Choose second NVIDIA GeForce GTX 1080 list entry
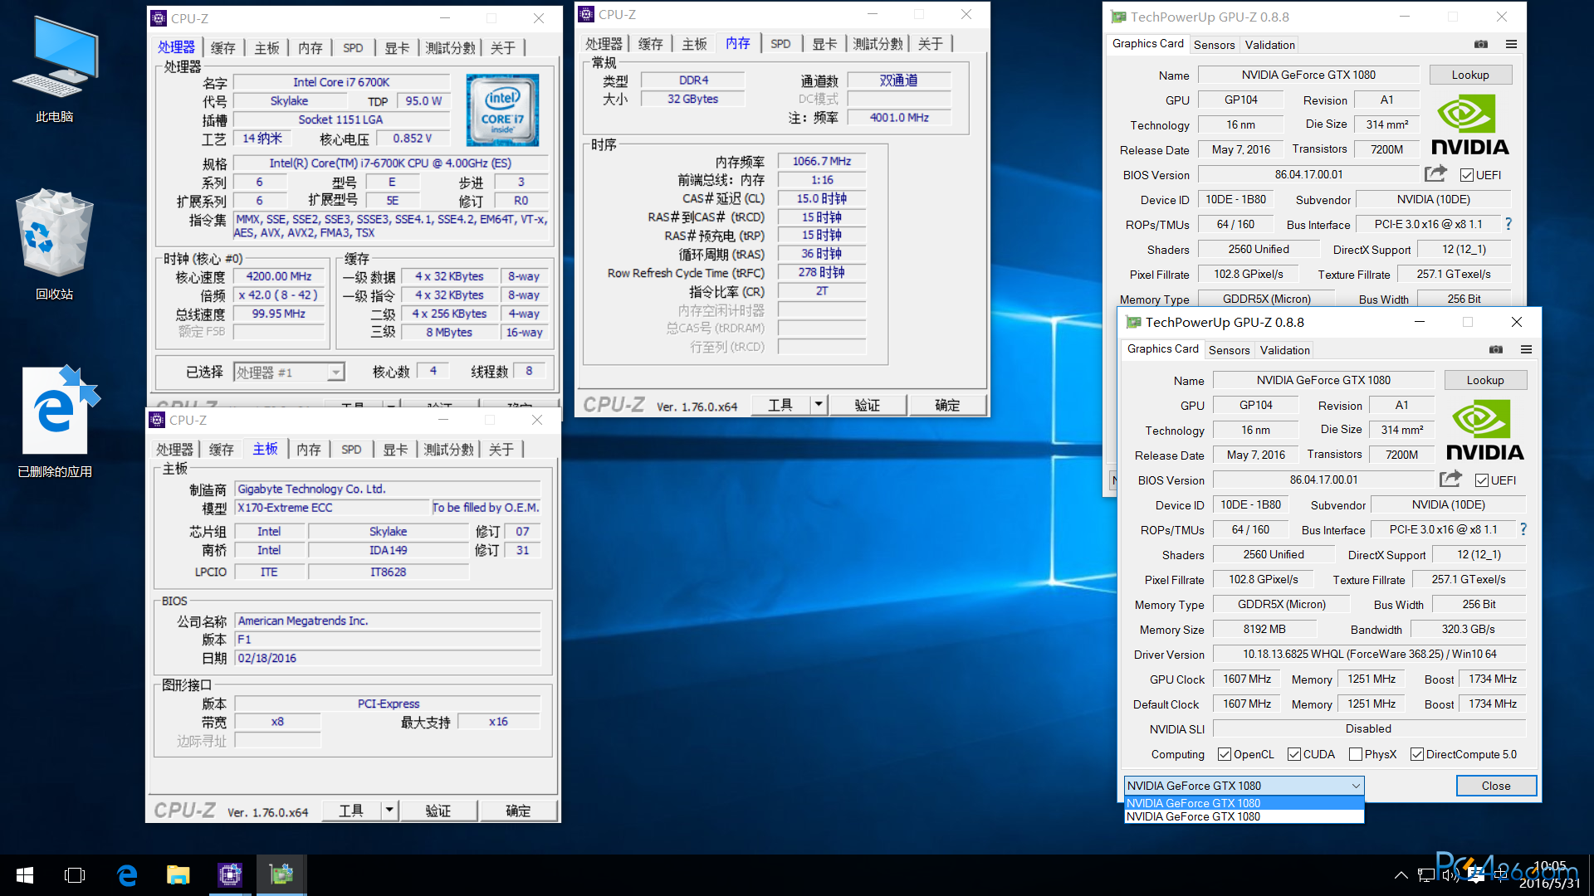Screen dimensions: 1594x896 (x=1244, y=816)
